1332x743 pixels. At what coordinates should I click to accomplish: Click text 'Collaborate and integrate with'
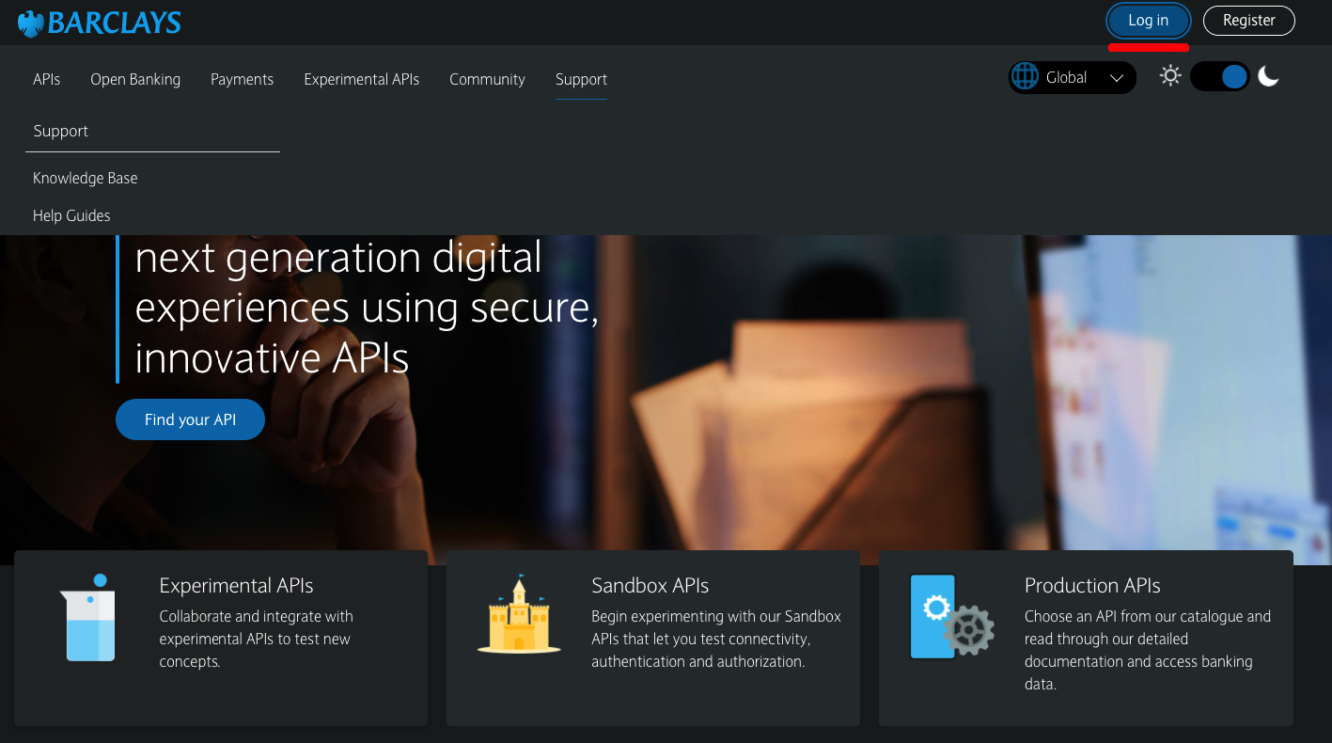click(x=257, y=617)
